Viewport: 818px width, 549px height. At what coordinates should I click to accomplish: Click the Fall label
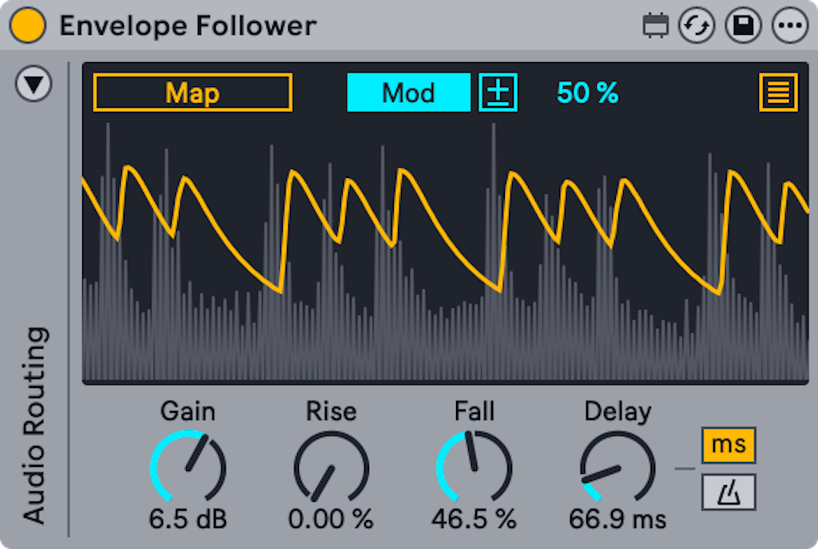pos(475,411)
